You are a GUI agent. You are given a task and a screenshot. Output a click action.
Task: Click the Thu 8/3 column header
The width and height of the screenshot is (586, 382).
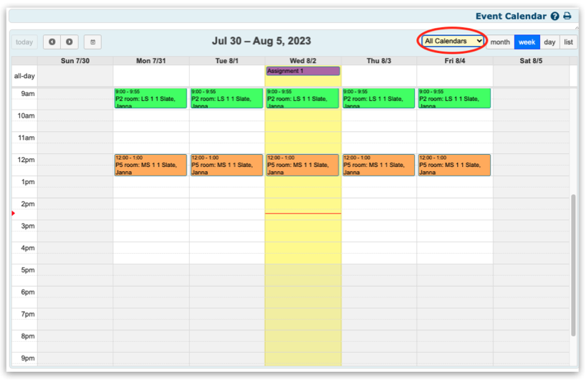click(379, 60)
